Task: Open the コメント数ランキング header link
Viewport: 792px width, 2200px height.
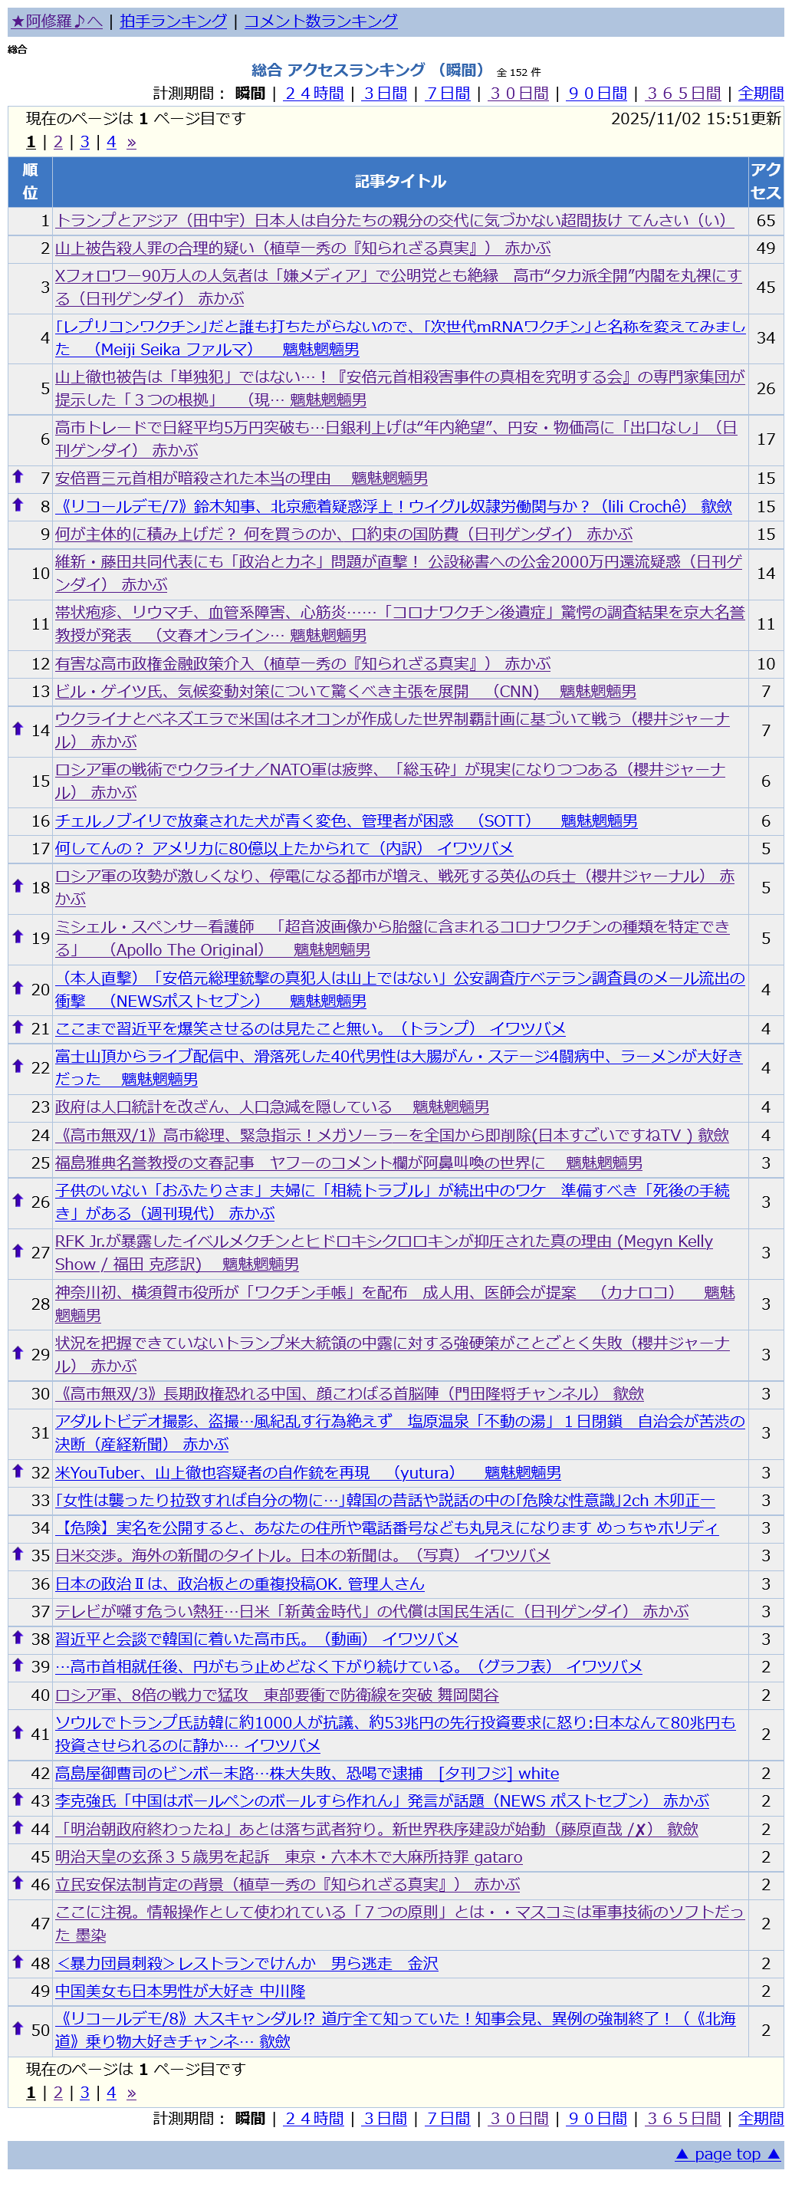Action: pos(321,21)
